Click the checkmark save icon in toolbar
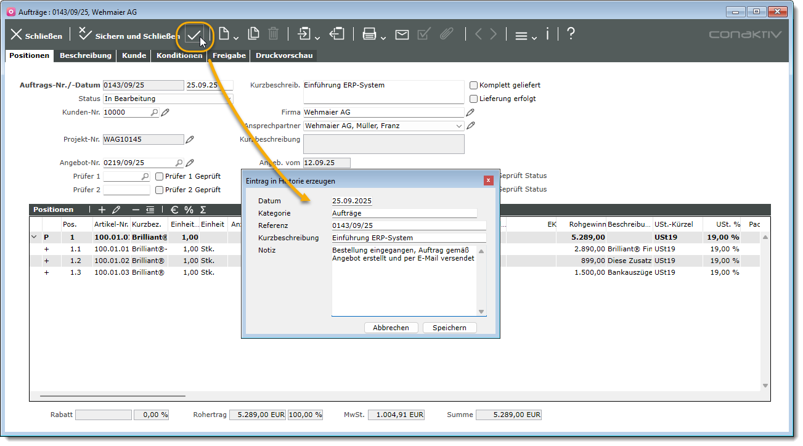803x446 pixels. pyautogui.click(x=194, y=35)
